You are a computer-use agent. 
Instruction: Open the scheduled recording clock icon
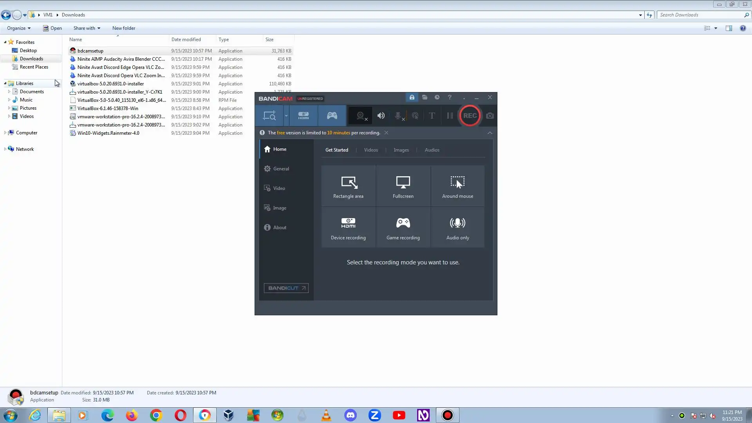(437, 98)
